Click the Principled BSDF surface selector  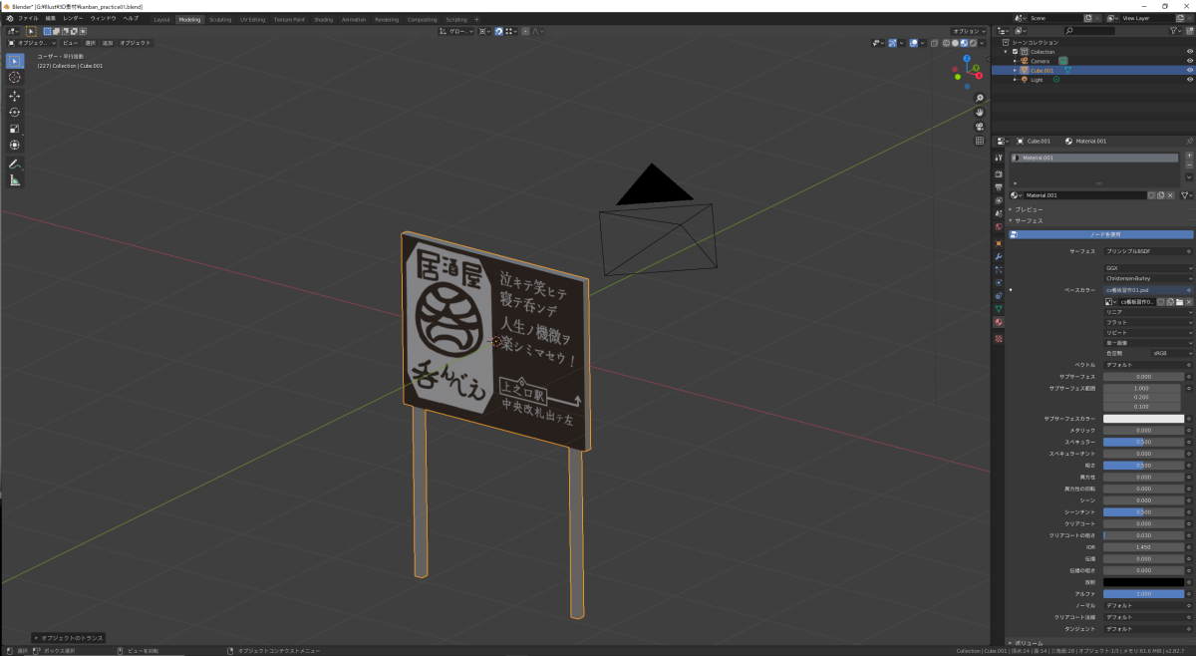point(1147,251)
